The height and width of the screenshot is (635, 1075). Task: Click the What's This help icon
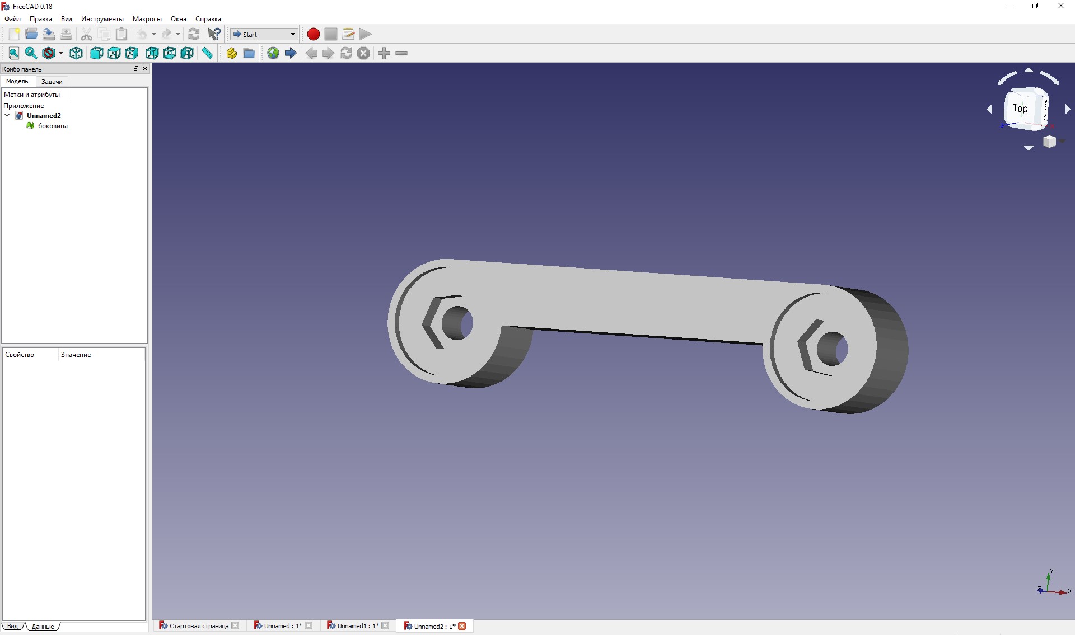pyautogui.click(x=214, y=34)
